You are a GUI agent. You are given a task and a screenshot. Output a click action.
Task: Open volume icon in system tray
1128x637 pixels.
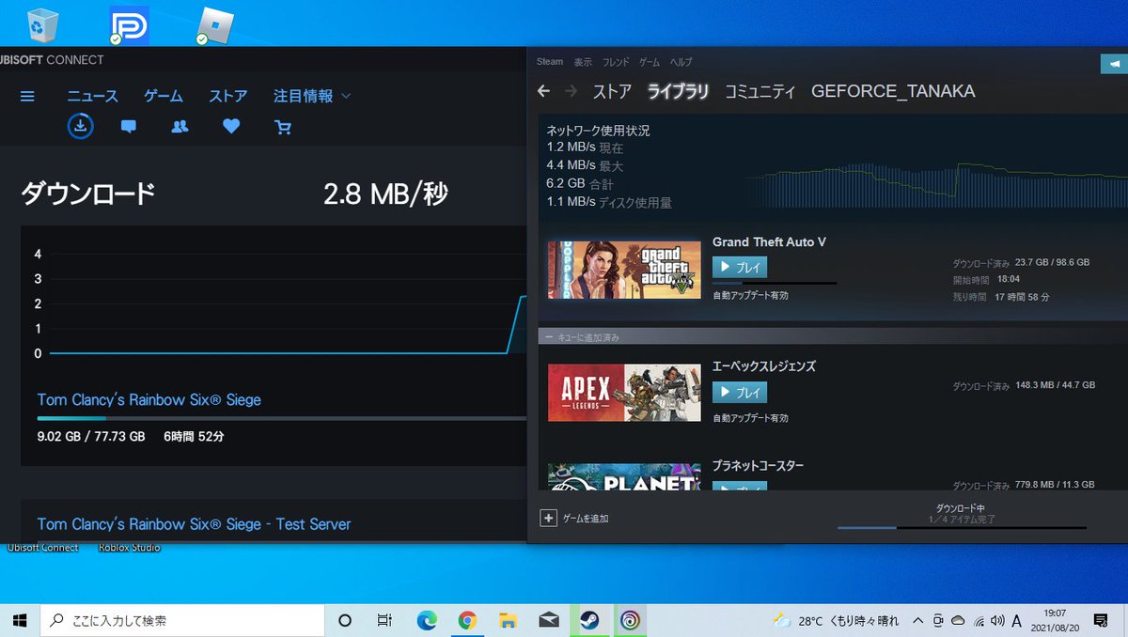point(996,620)
